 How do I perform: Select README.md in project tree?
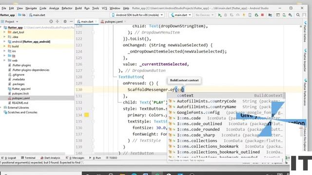[x=20, y=103]
